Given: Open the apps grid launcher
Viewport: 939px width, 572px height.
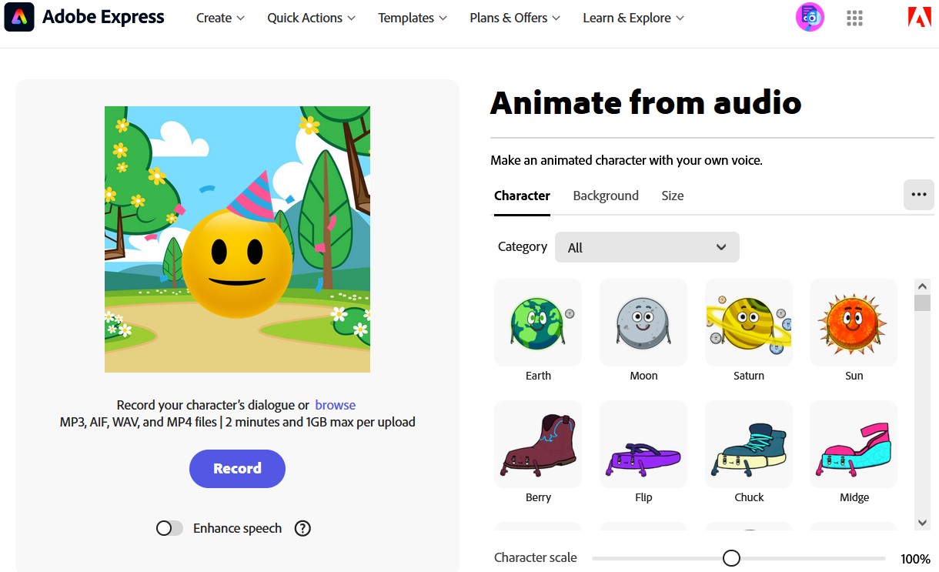Looking at the screenshot, I should click(854, 18).
